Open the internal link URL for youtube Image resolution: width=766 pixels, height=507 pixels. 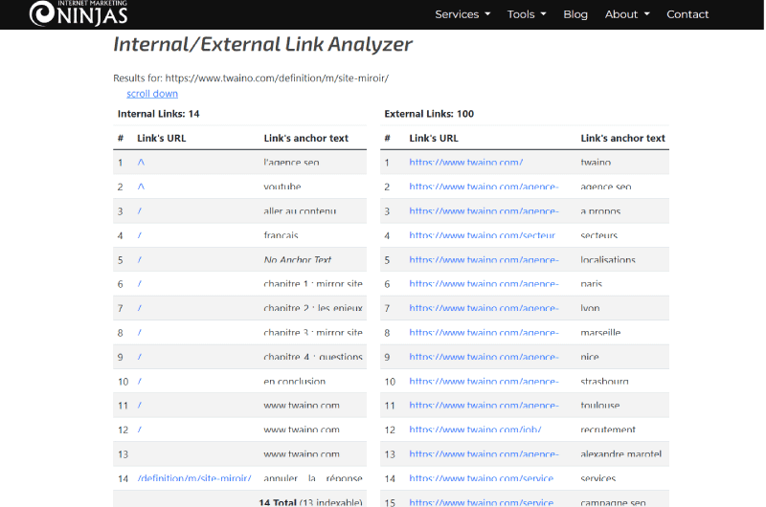(141, 187)
